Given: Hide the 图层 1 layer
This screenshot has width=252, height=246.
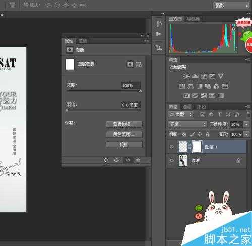Looking at the screenshot, I should 171,147.
